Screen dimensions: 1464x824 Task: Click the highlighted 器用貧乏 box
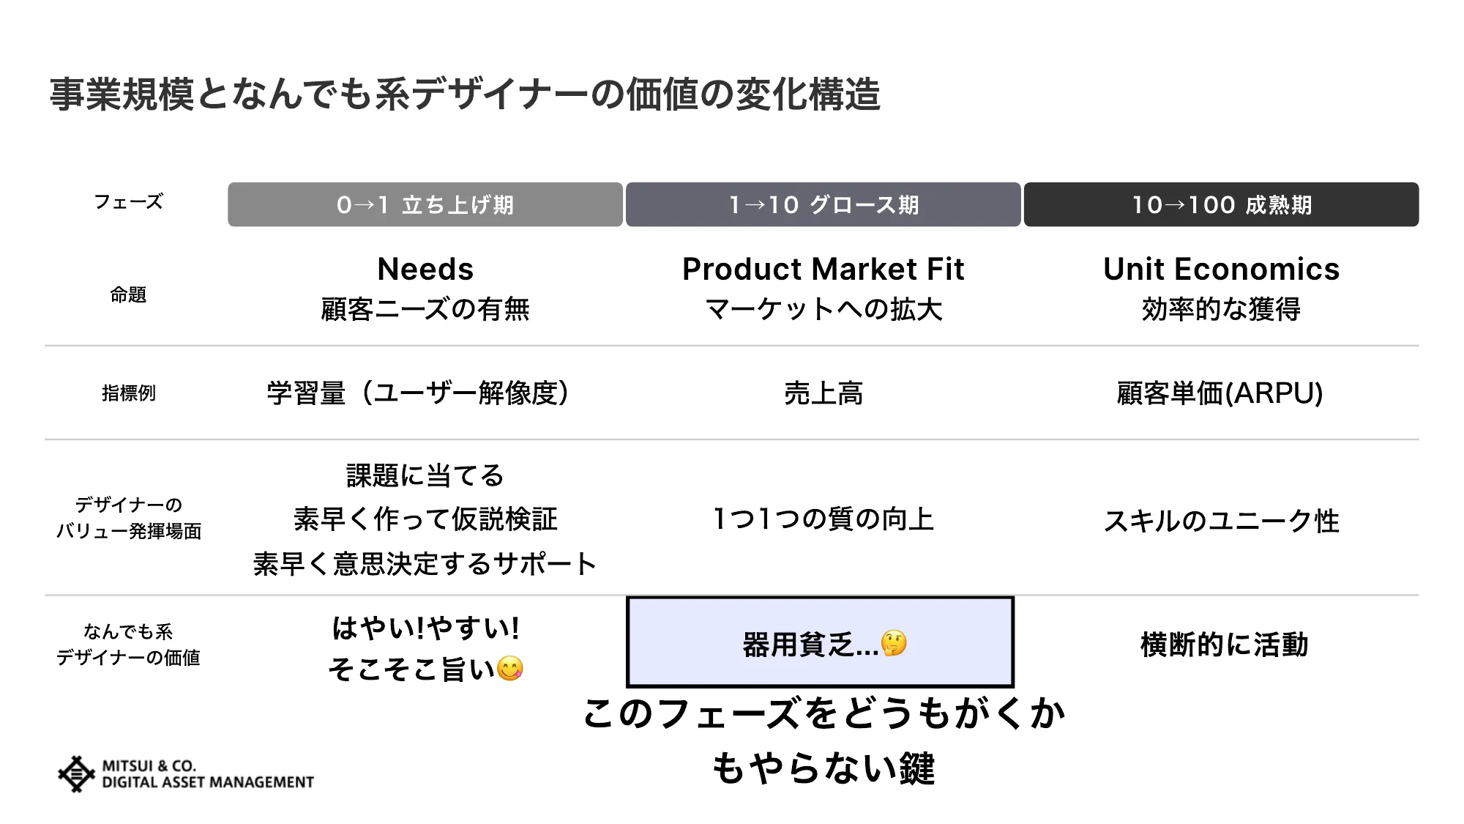820,642
